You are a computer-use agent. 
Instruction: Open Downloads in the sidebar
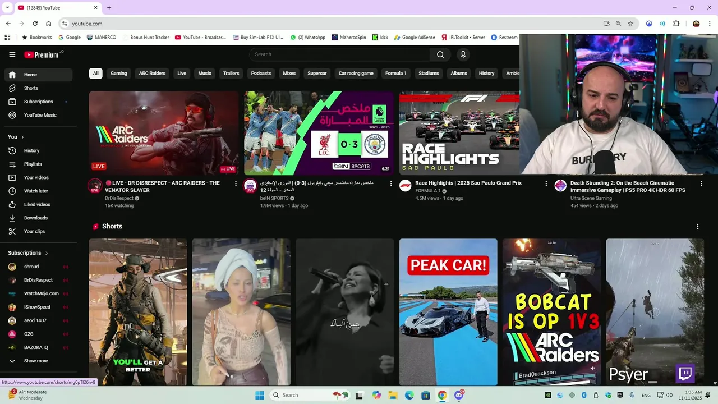tap(38, 218)
